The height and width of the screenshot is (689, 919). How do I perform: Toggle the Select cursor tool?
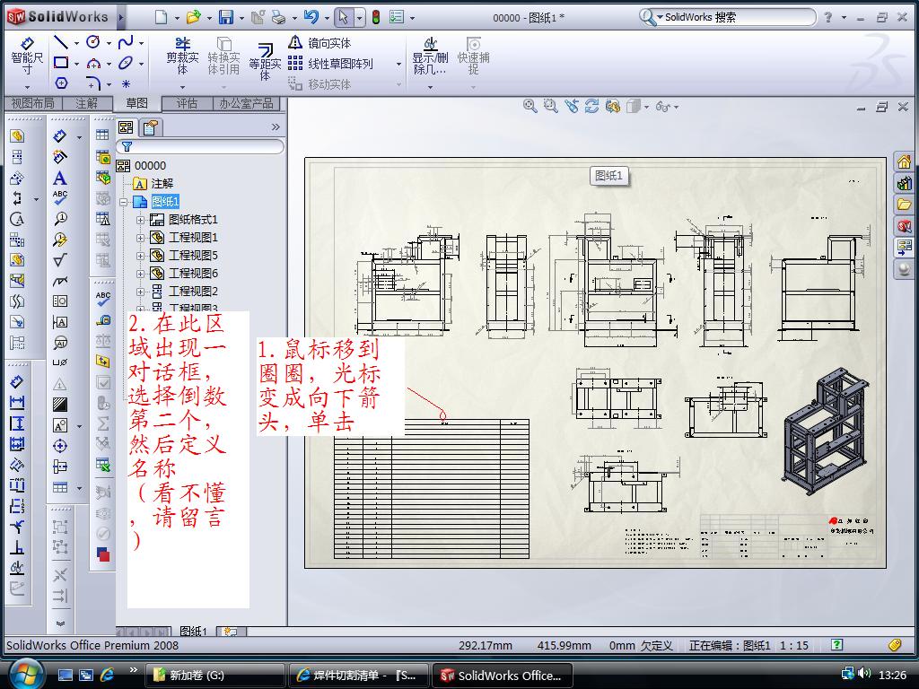[344, 18]
